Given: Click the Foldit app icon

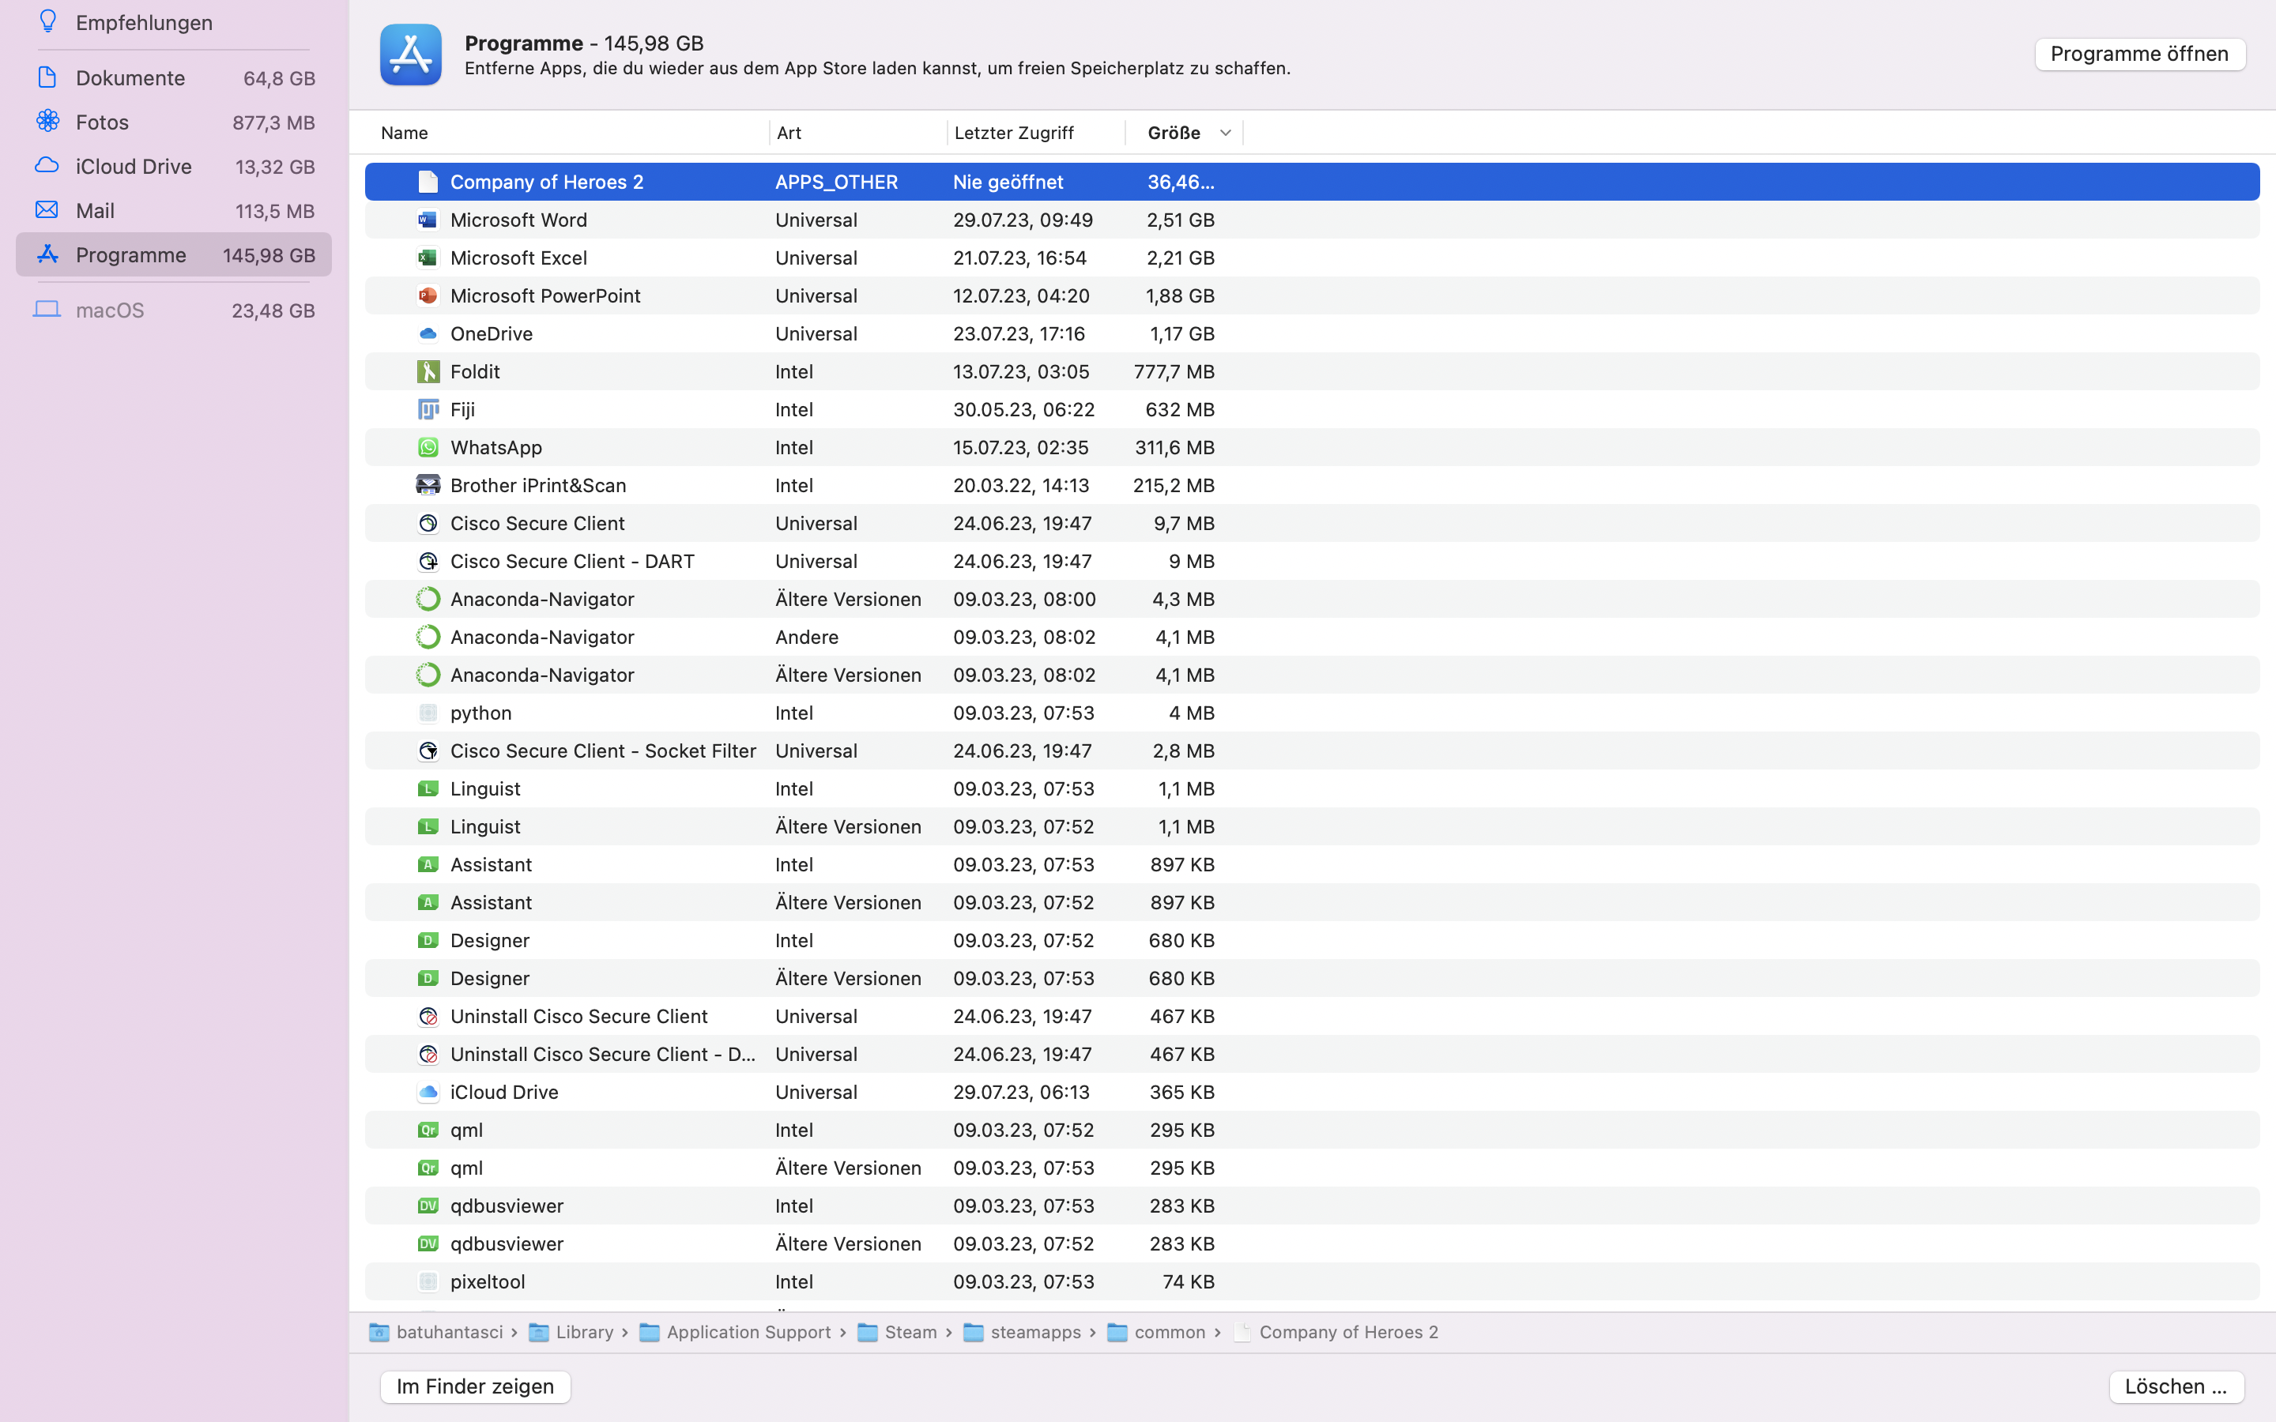Looking at the screenshot, I should click(428, 371).
